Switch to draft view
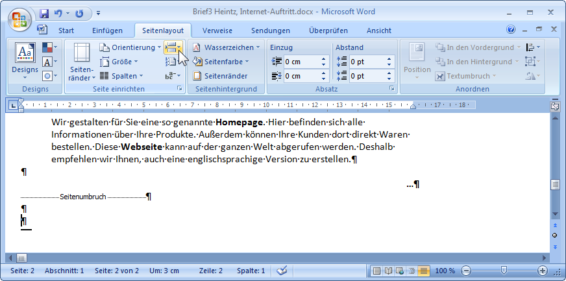The height and width of the screenshot is (281, 566). coord(423,271)
